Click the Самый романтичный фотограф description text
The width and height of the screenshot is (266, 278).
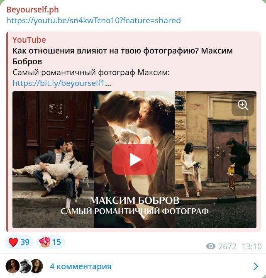[91, 73]
